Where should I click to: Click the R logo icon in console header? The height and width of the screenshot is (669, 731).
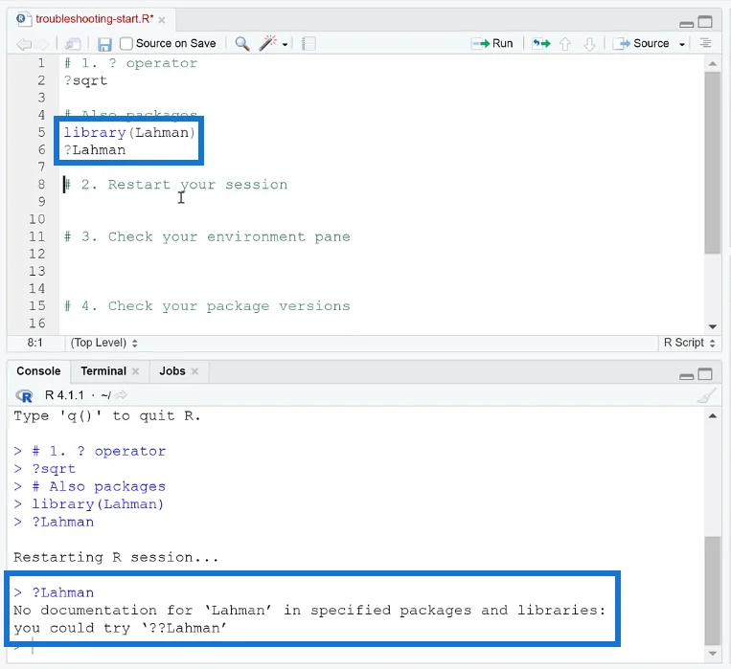tap(24, 396)
